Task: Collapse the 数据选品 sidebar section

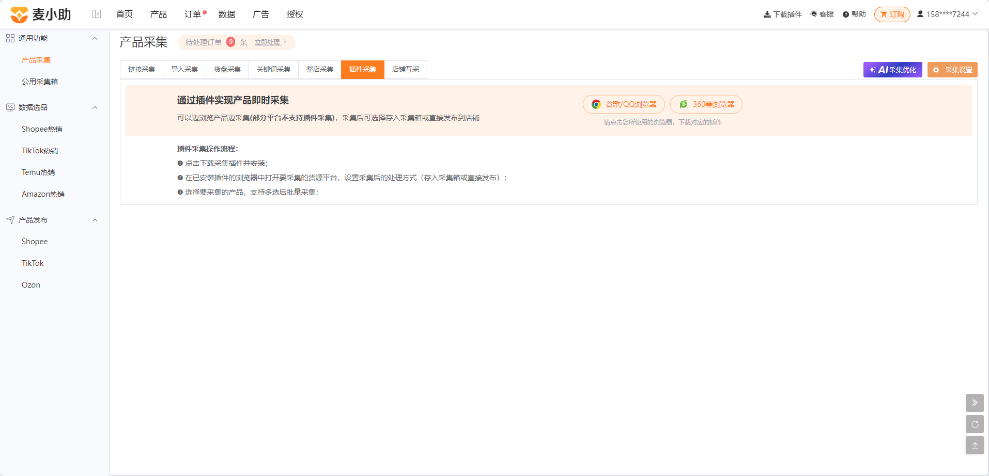Action: coord(95,107)
